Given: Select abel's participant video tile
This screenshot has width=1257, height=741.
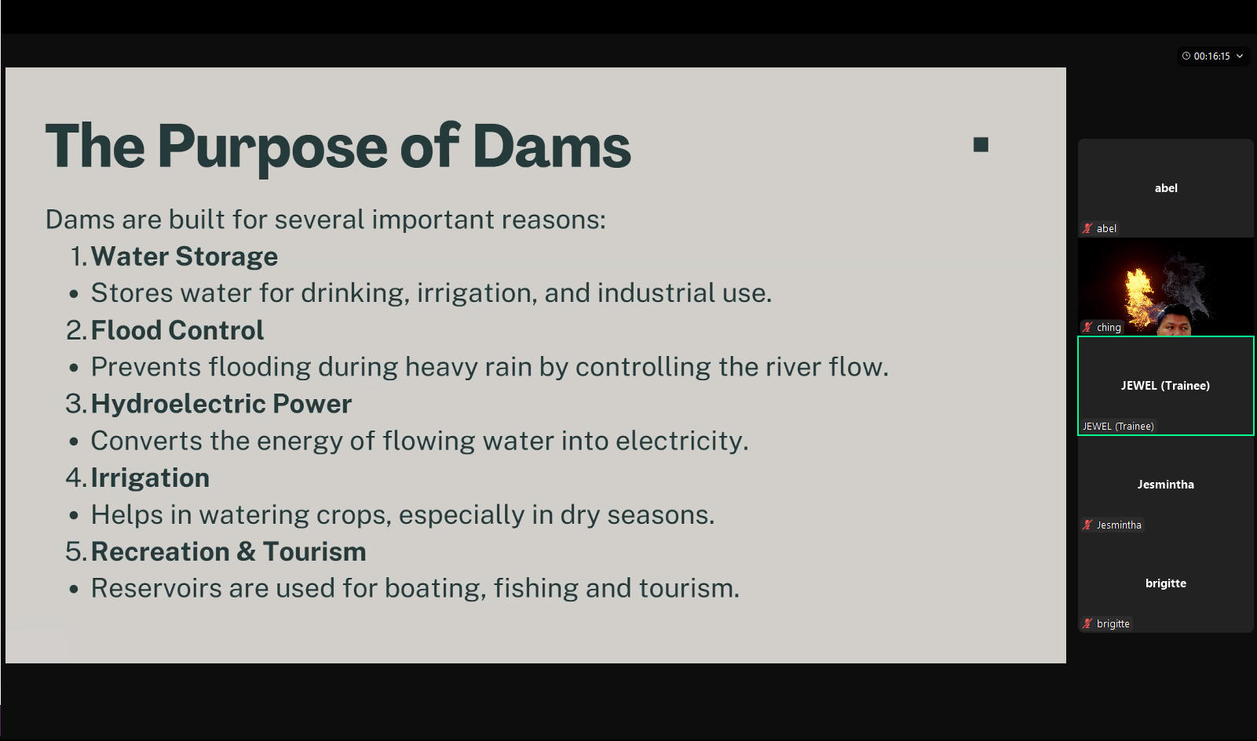Looking at the screenshot, I should click(x=1166, y=188).
